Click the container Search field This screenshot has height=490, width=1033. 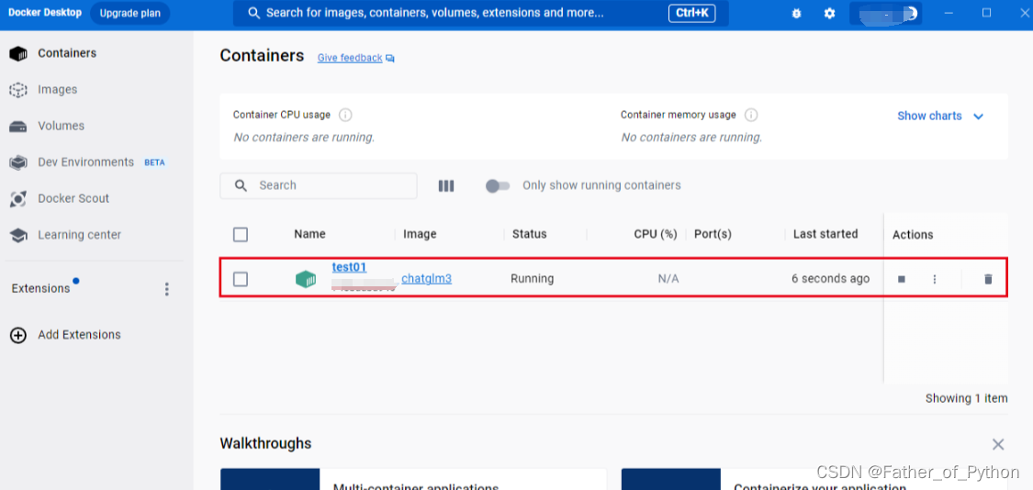tap(319, 185)
